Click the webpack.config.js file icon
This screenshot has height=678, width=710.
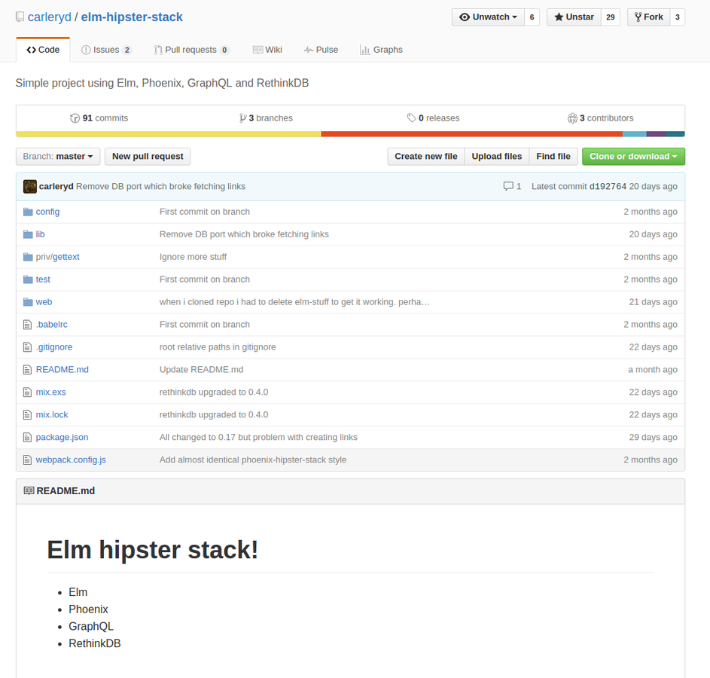pyautogui.click(x=28, y=460)
